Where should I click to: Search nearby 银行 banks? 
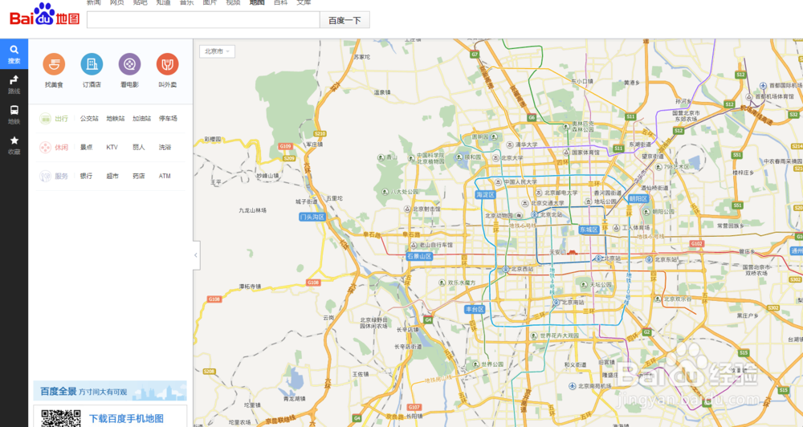[86, 176]
